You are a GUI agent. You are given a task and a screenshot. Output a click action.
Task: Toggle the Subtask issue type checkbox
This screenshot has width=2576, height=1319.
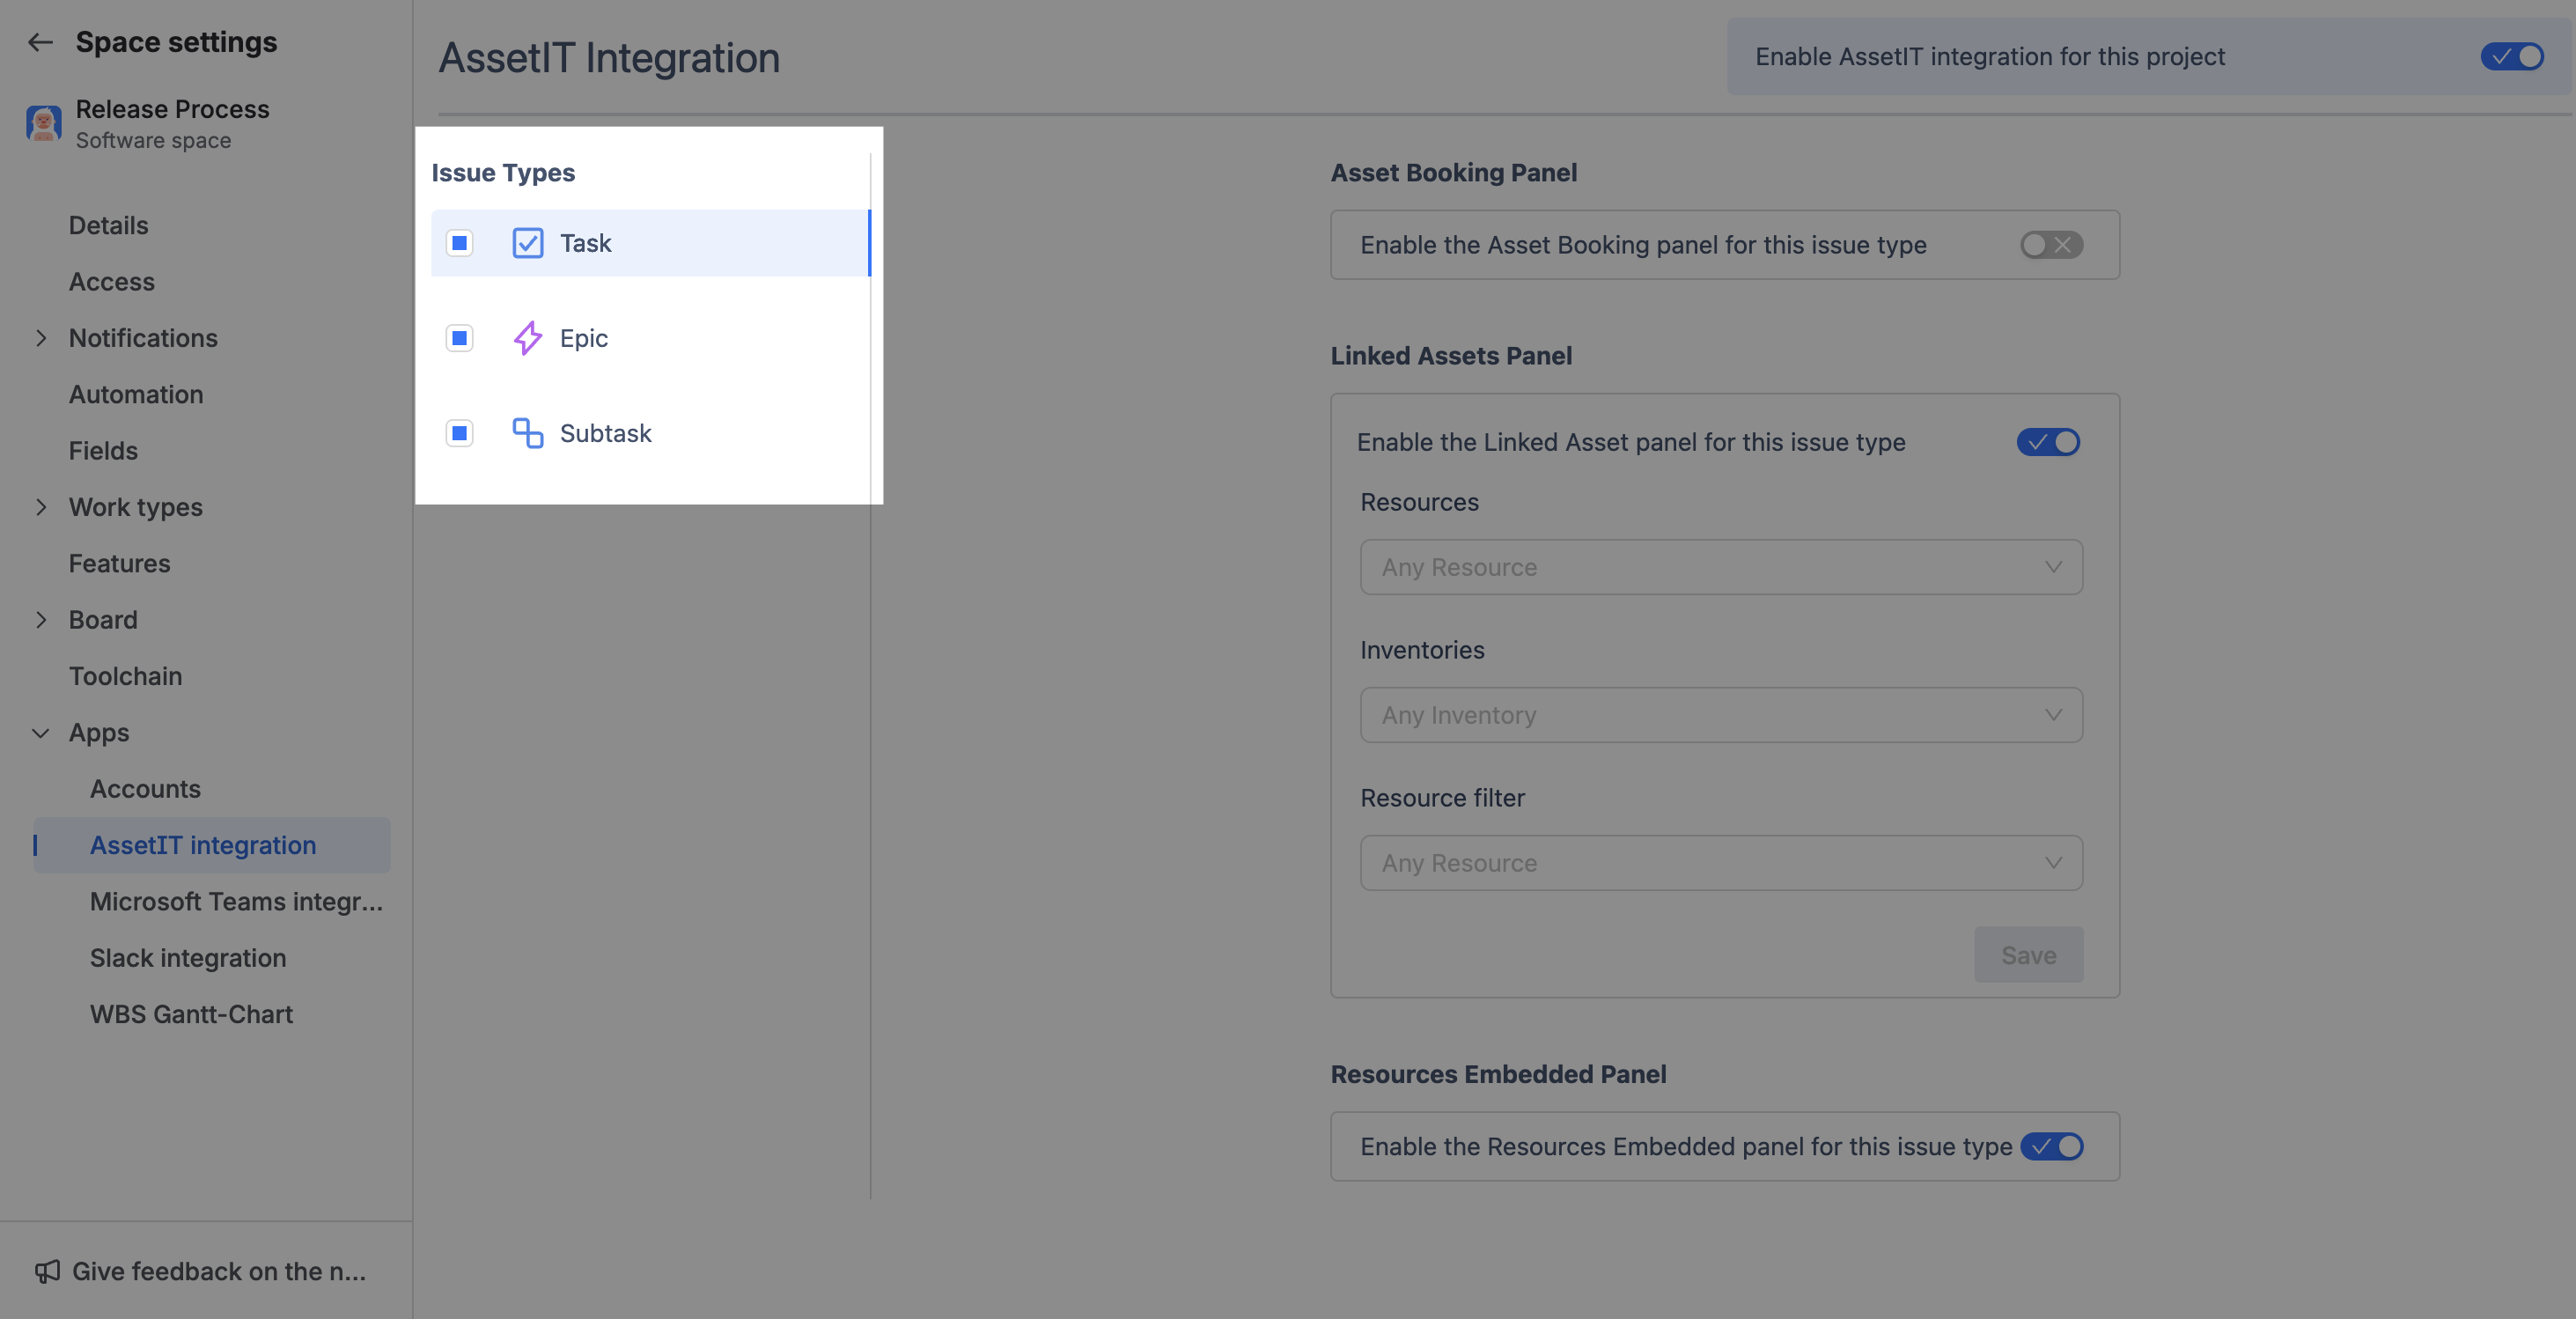[459, 433]
